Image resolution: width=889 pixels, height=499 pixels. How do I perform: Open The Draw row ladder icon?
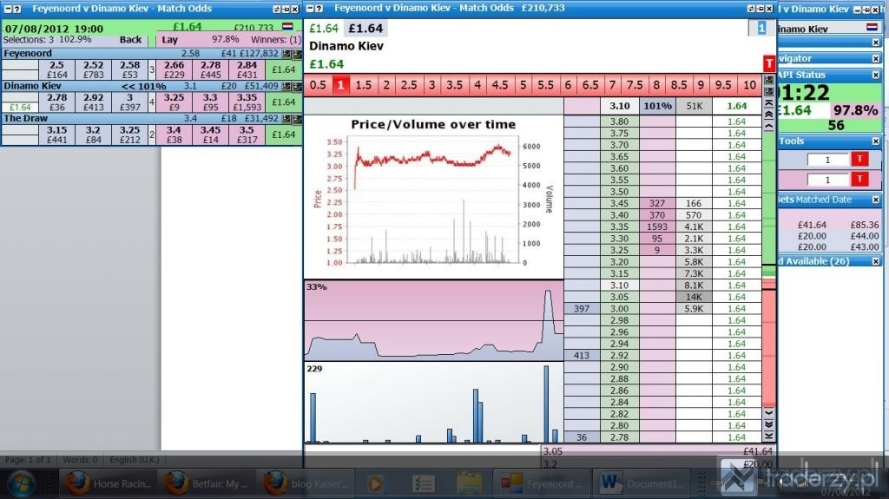[x=297, y=119]
